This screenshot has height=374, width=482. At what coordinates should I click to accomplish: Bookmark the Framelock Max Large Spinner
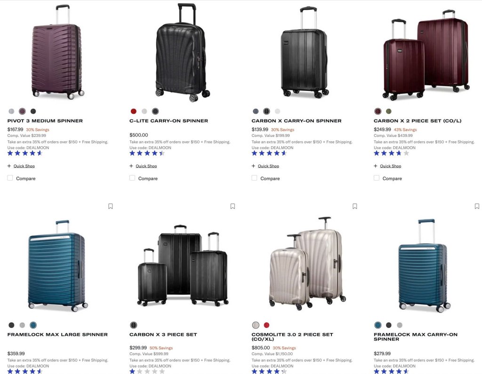click(110, 206)
